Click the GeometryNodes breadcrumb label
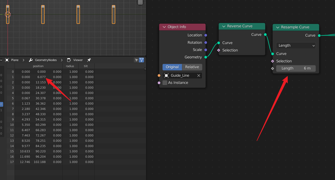Screen dimensions: 335x180 (x=46, y=60)
